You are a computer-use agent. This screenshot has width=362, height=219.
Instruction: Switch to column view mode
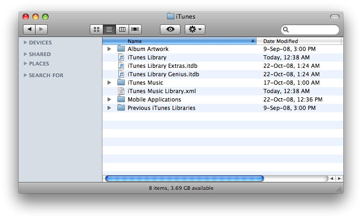pos(123,29)
